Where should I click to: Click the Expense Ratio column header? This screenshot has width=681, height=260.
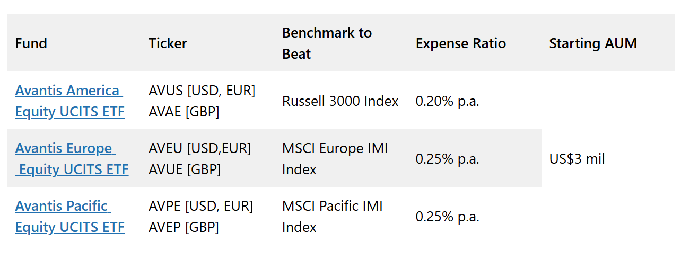(460, 43)
